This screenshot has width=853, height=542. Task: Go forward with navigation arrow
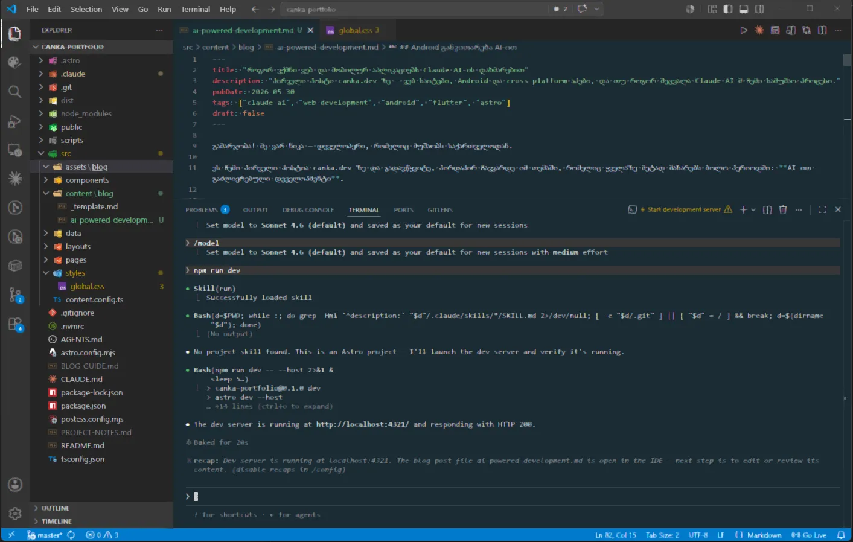[272, 9]
